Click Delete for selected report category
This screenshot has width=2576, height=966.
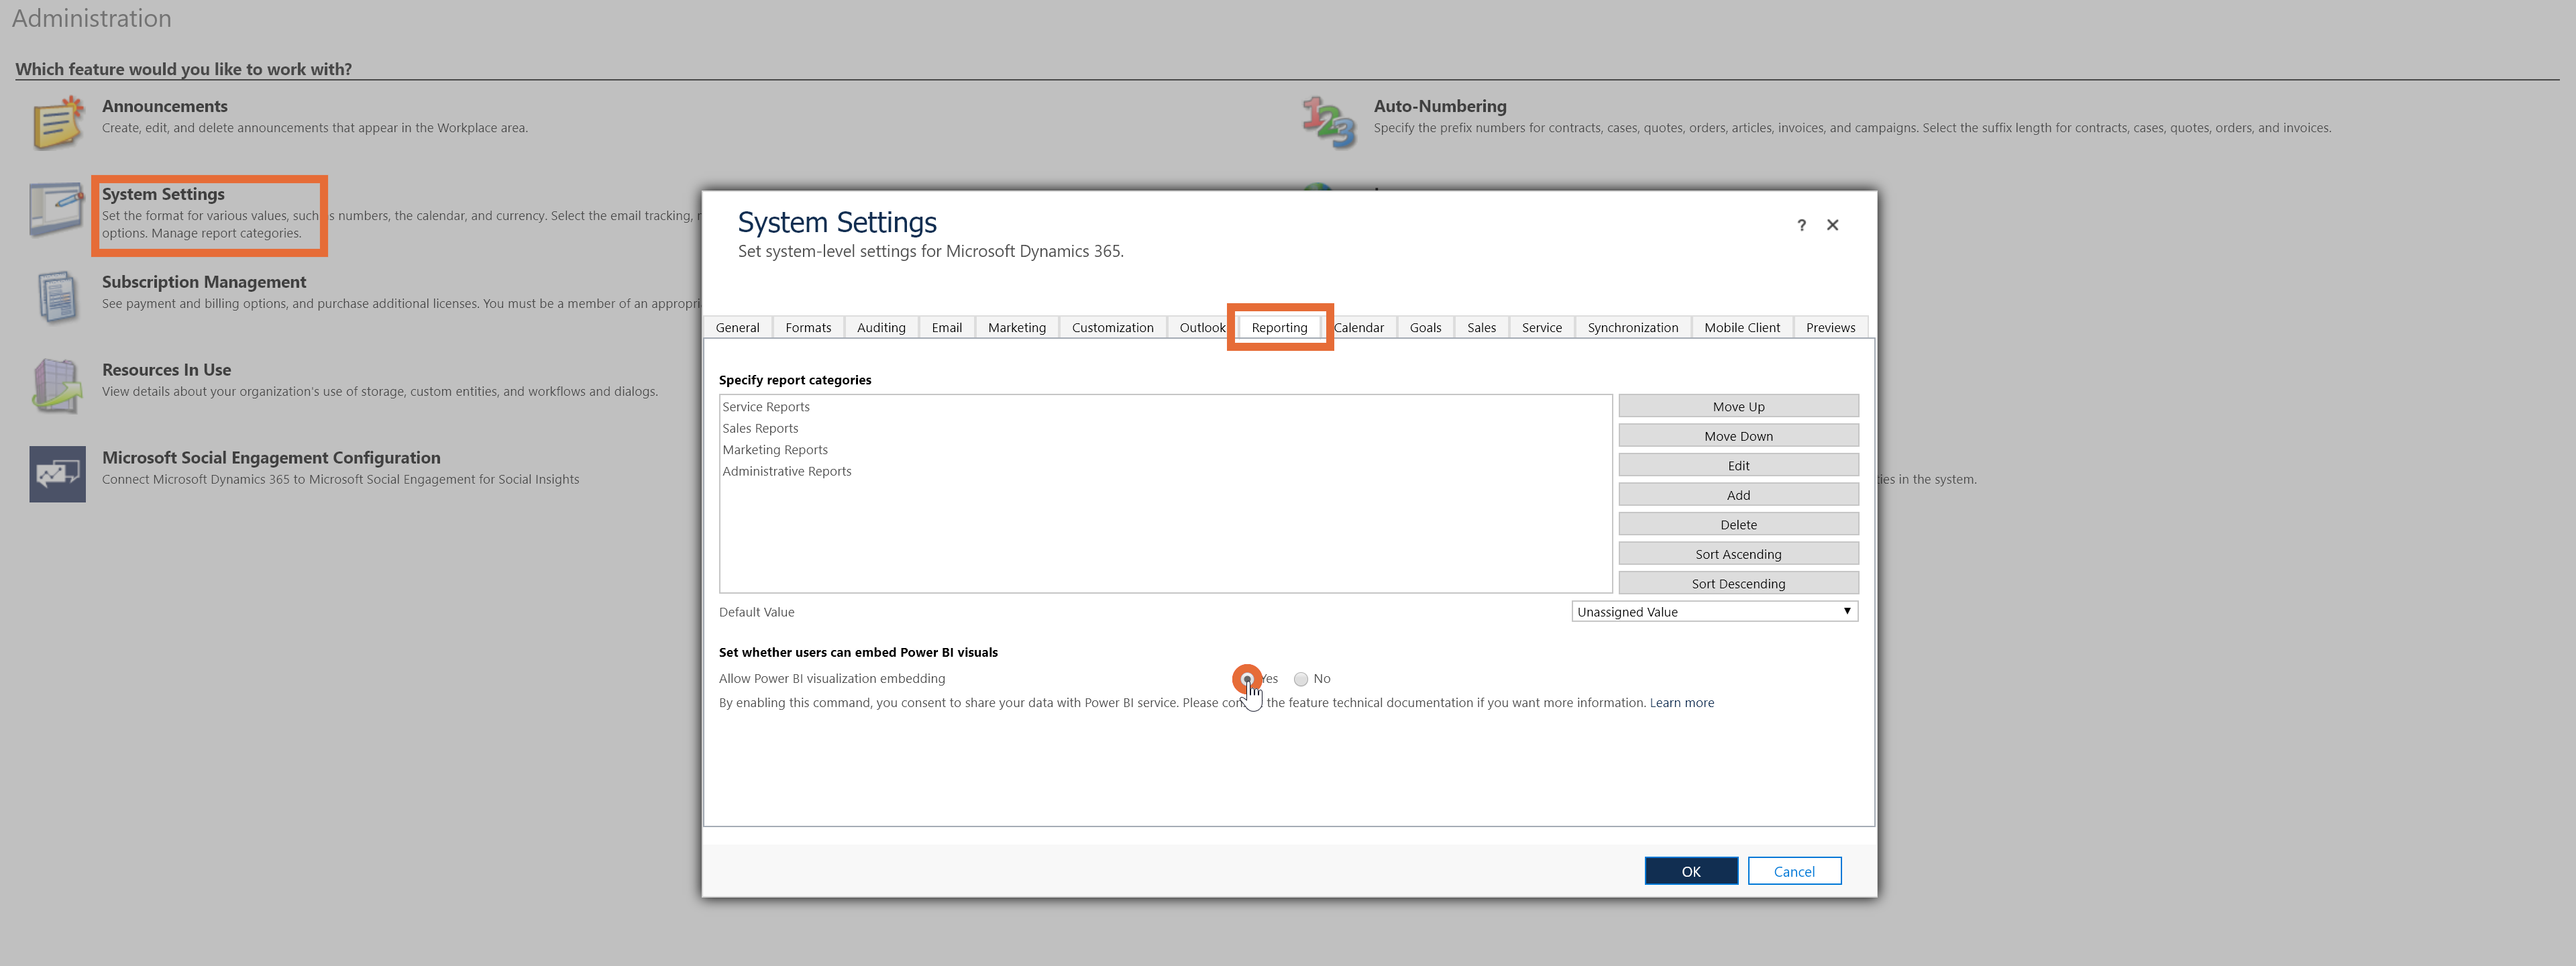point(1738,524)
